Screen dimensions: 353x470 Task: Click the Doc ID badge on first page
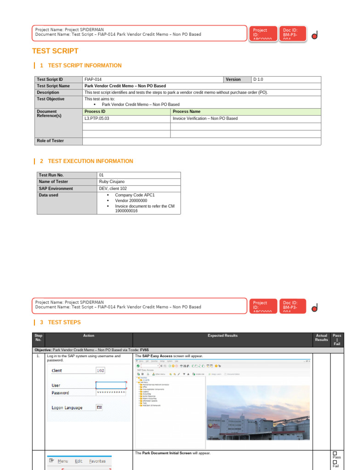[293, 34]
